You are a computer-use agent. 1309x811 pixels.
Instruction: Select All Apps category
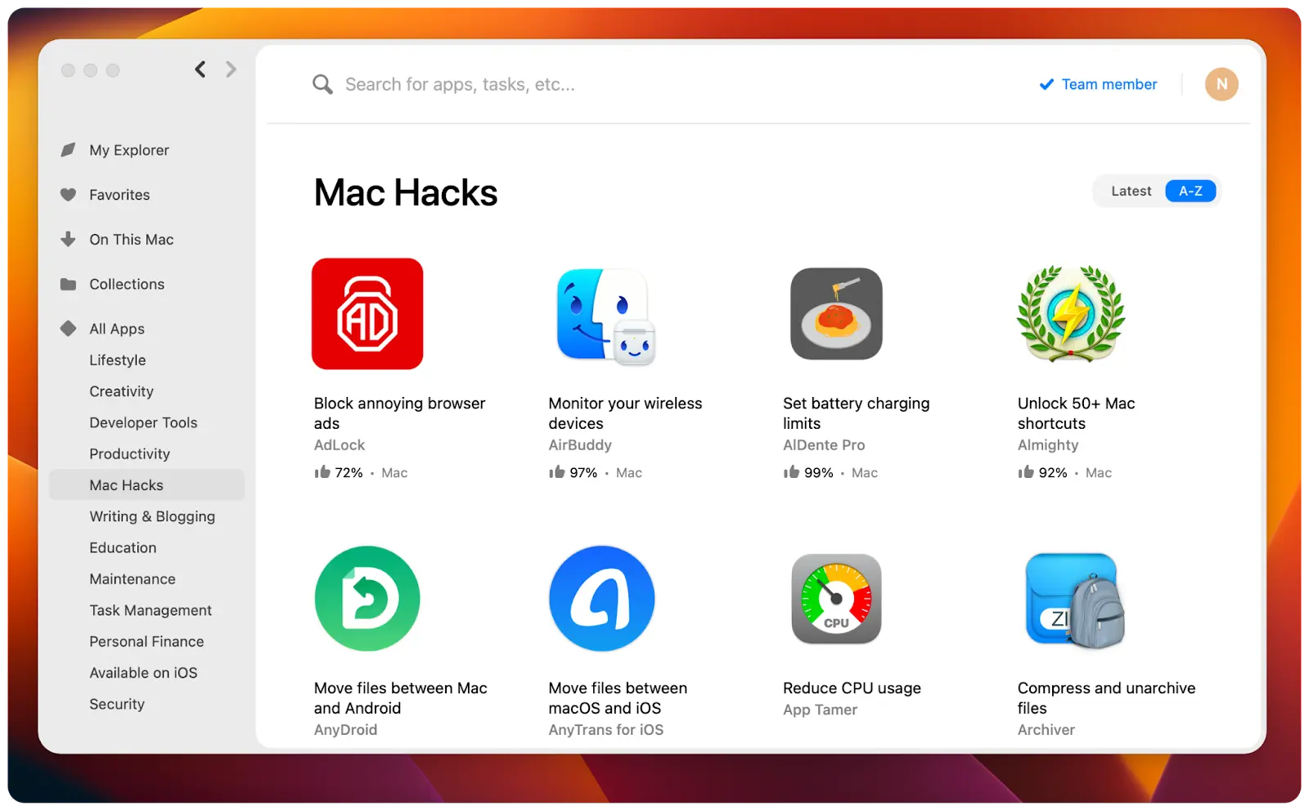click(x=117, y=328)
